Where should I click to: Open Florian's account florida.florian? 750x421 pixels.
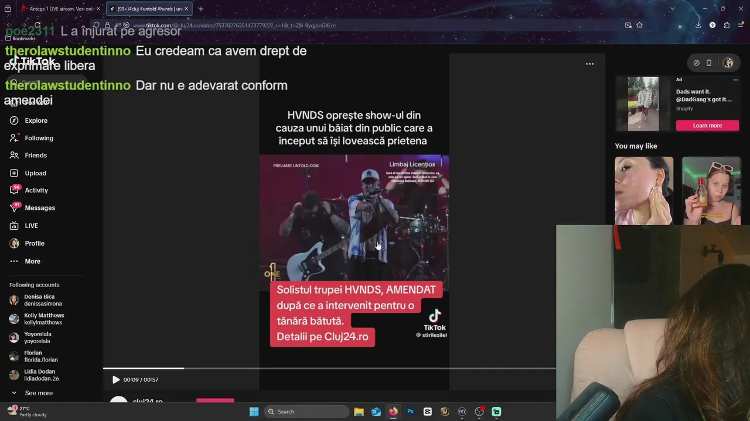(x=33, y=356)
